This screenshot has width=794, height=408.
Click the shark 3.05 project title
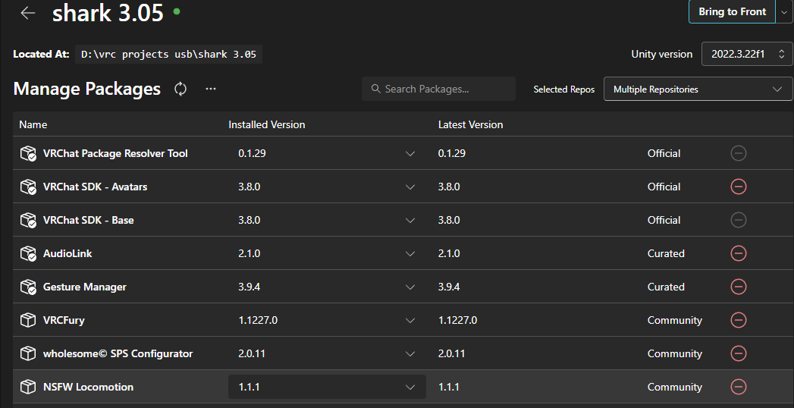[108, 13]
